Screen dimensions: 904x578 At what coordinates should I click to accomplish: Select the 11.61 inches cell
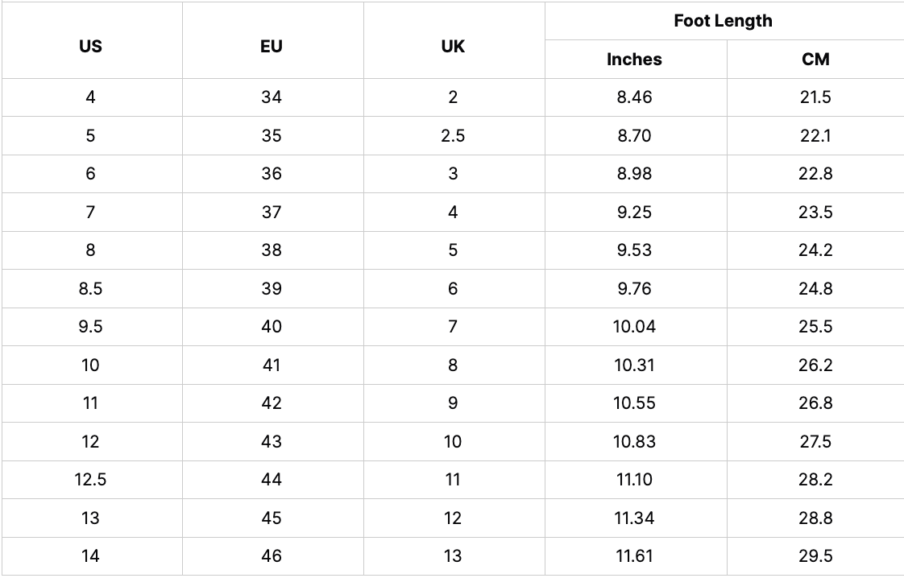(x=634, y=556)
